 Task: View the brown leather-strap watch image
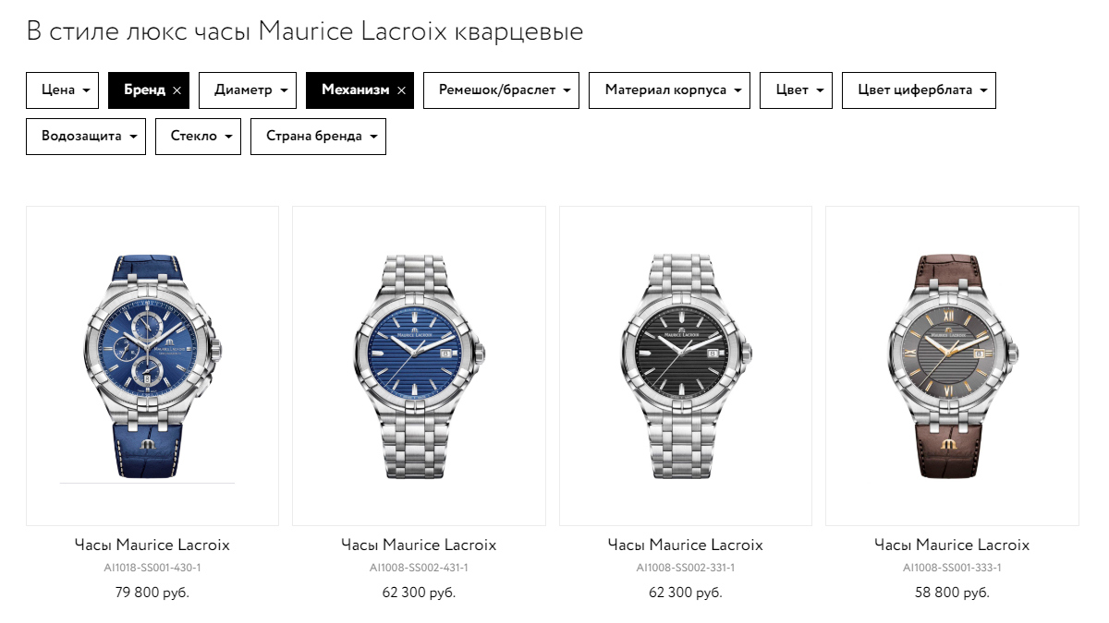click(x=952, y=366)
